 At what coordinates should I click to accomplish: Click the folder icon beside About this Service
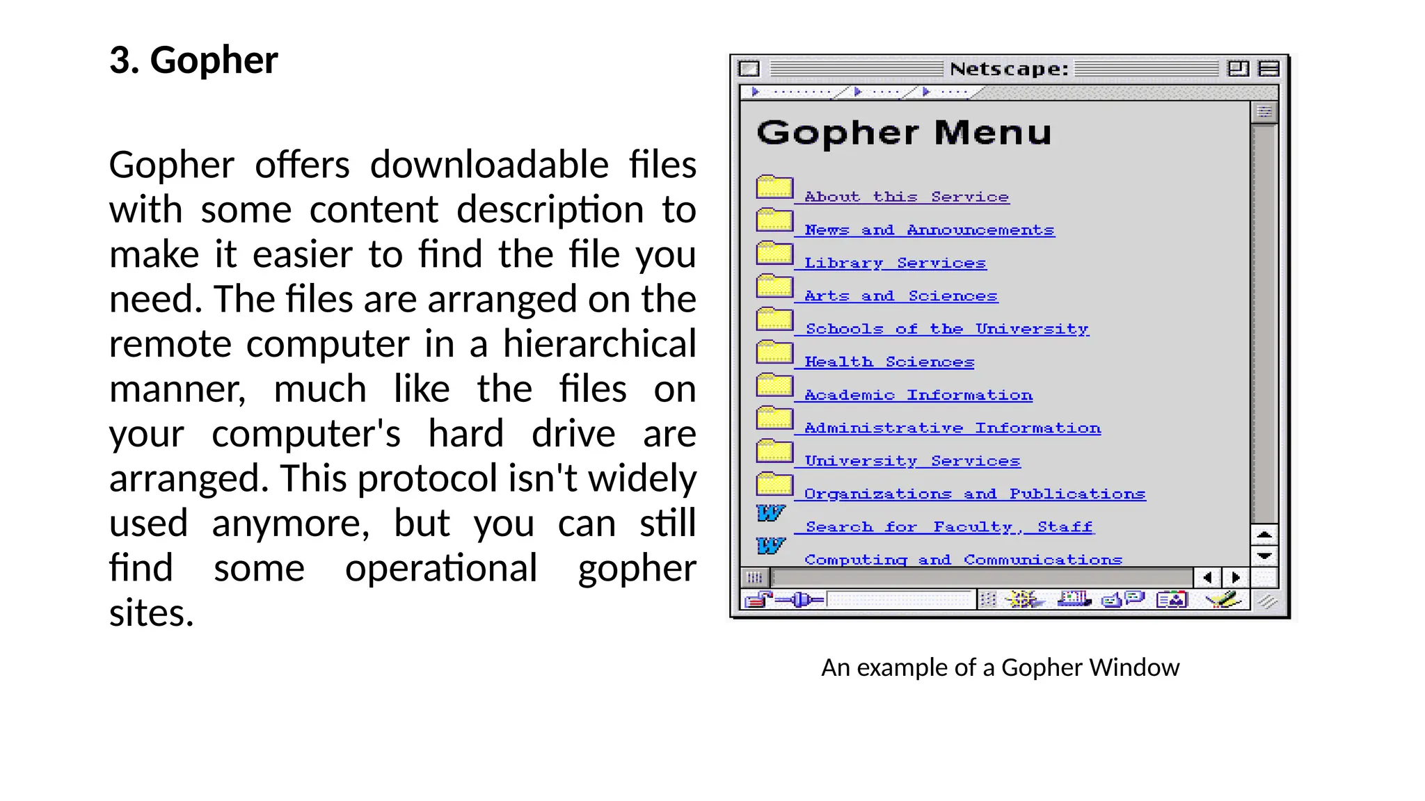click(774, 186)
